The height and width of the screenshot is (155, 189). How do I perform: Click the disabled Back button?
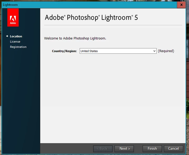pos(103,149)
